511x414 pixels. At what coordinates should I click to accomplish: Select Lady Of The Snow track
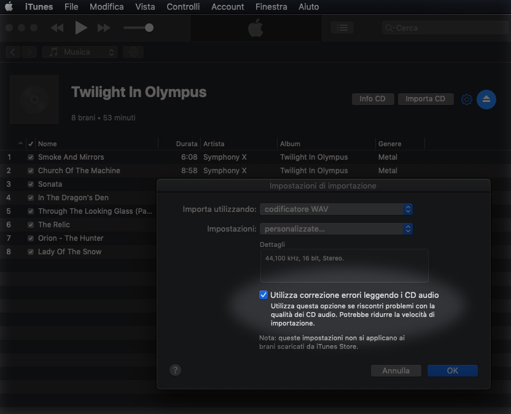pyautogui.click(x=70, y=252)
